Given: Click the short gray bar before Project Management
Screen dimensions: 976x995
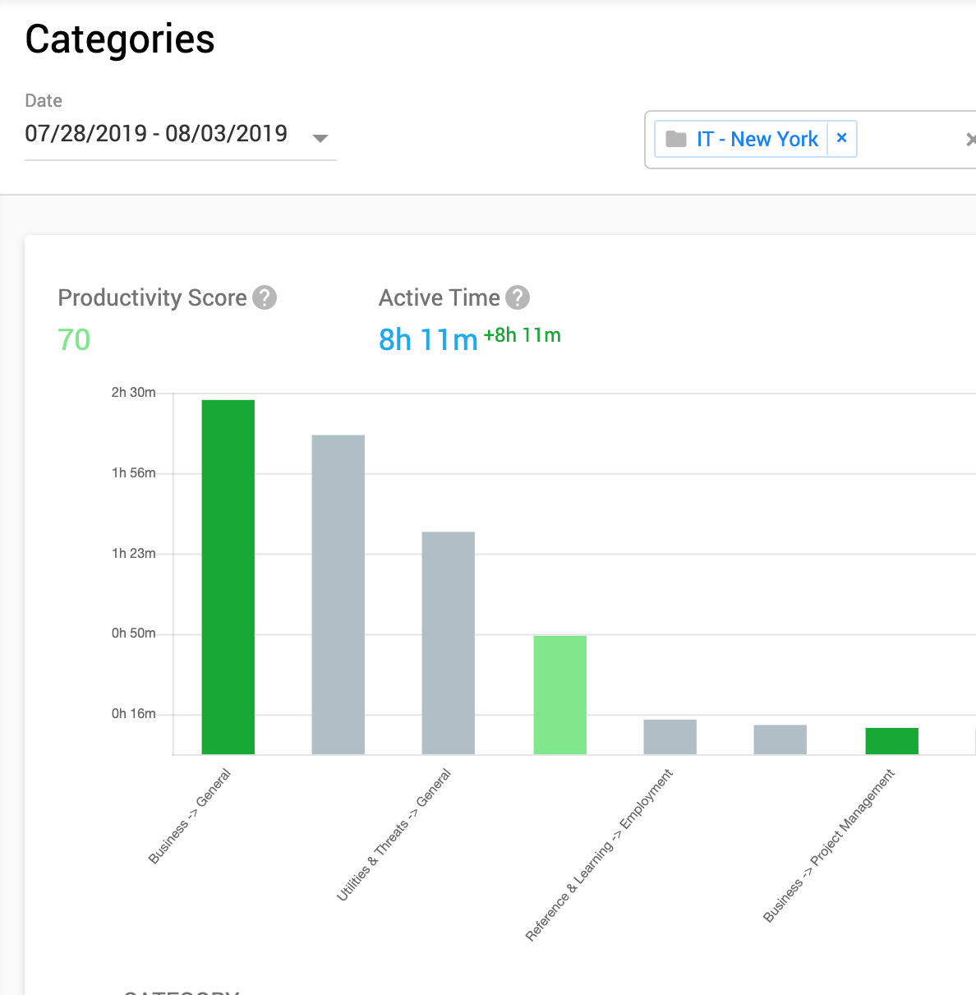Looking at the screenshot, I should (780, 739).
